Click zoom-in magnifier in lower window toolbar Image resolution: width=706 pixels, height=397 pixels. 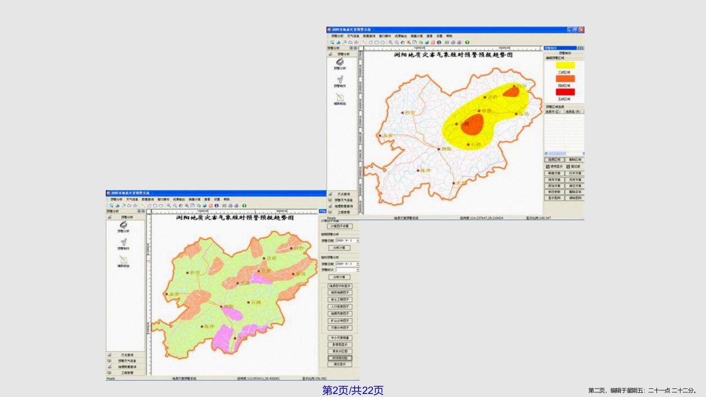(169, 205)
